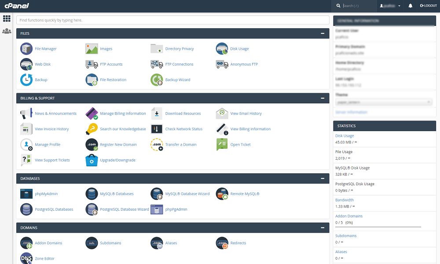
Task: Open the View Billing Information link
Action: click(251, 129)
